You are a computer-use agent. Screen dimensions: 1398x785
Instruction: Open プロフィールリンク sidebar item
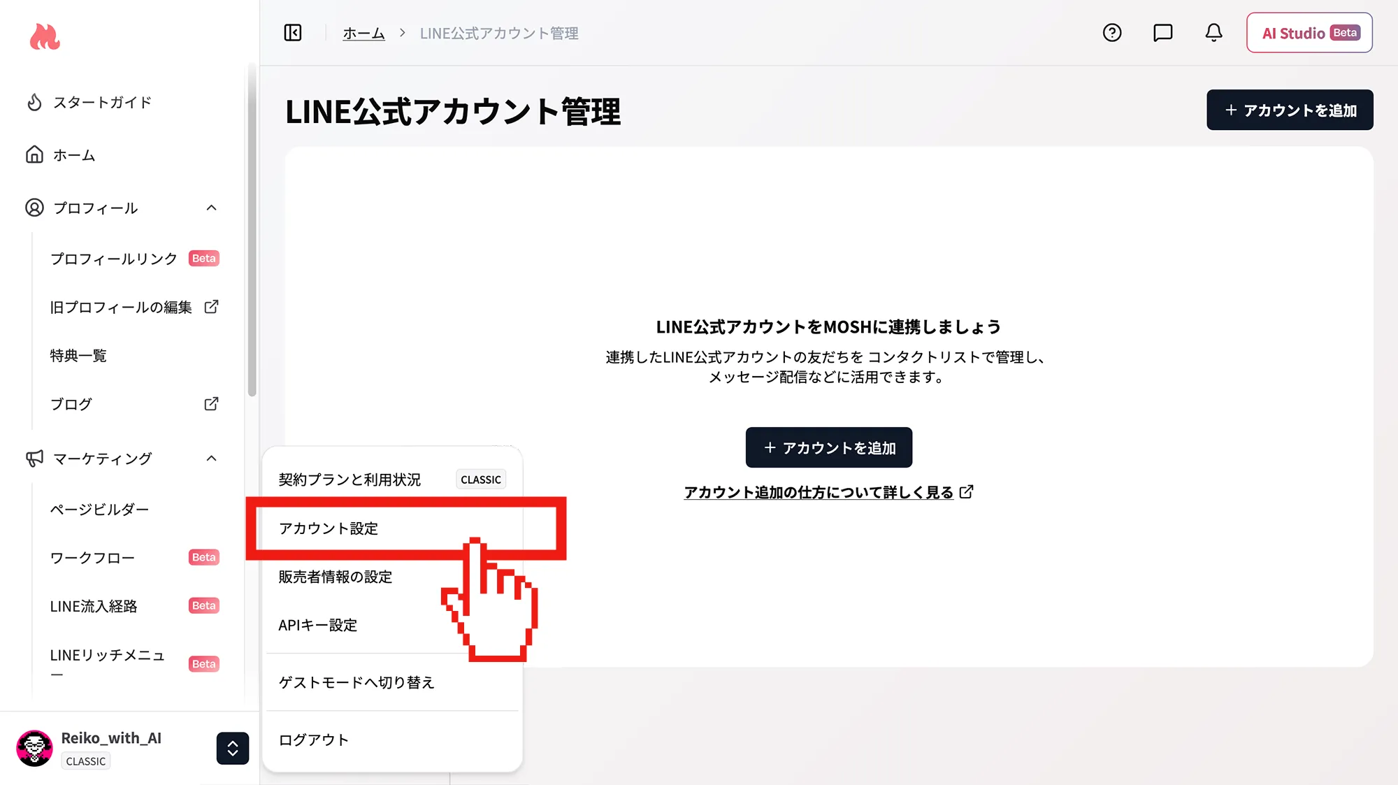click(114, 259)
